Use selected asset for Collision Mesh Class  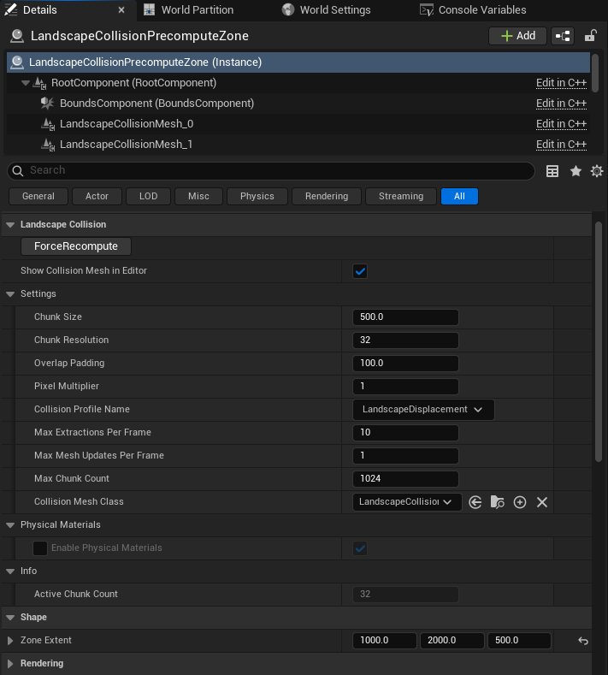(475, 502)
